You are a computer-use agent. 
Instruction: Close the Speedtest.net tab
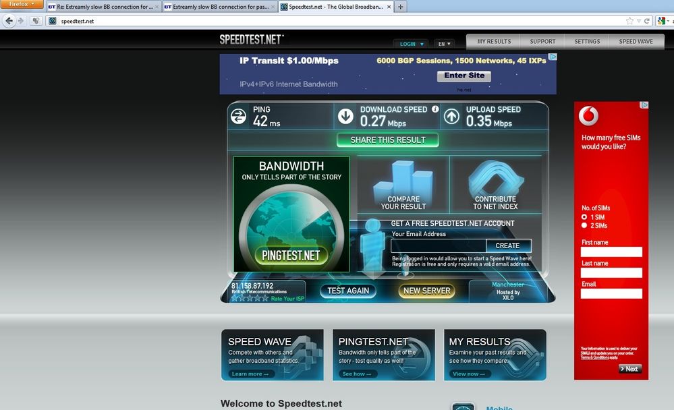(389, 7)
